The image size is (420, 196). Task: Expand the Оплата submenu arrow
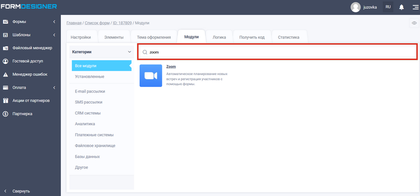[54, 88]
